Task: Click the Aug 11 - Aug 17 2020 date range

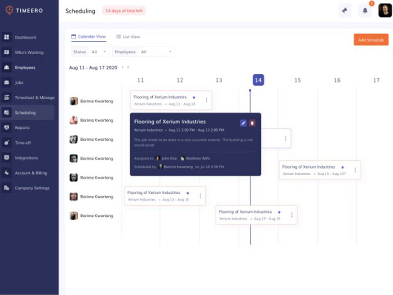Action: point(93,67)
